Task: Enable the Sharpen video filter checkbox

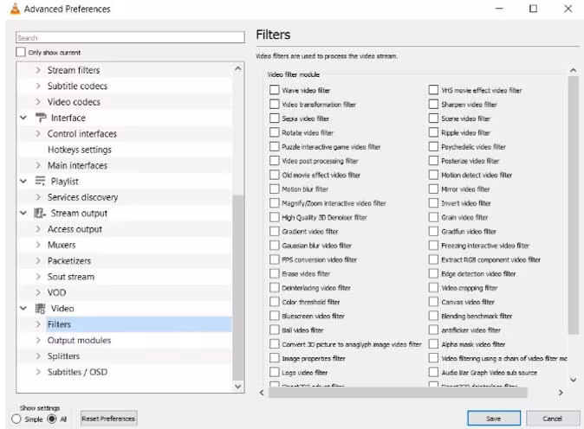Action: tap(433, 104)
